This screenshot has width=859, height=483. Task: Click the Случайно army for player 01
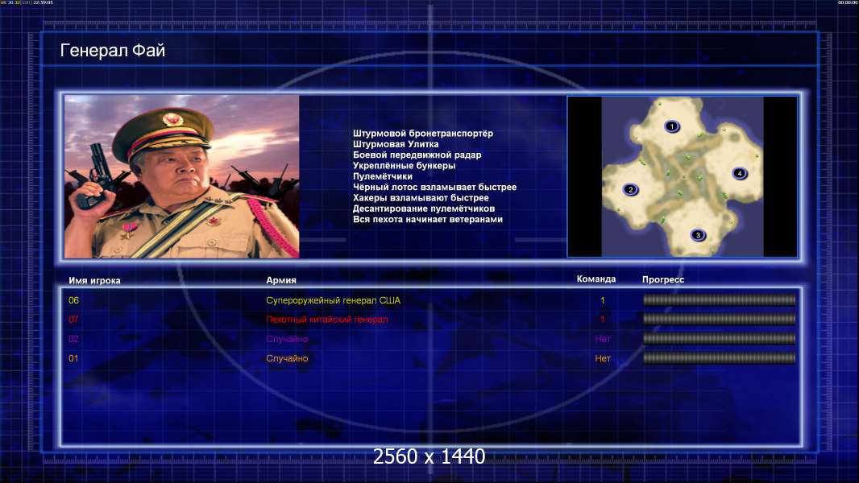(287, 358)
